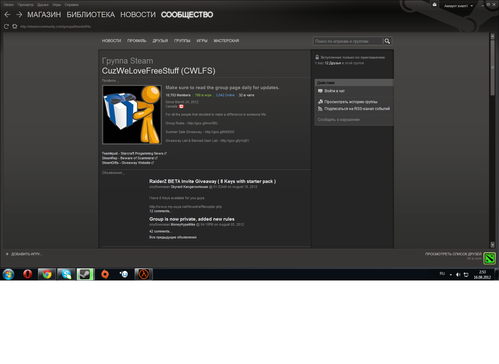The height and width of the screenshot is (364, 499).
Task: Open the Windows Start menu
Action: tap(8, 274)
